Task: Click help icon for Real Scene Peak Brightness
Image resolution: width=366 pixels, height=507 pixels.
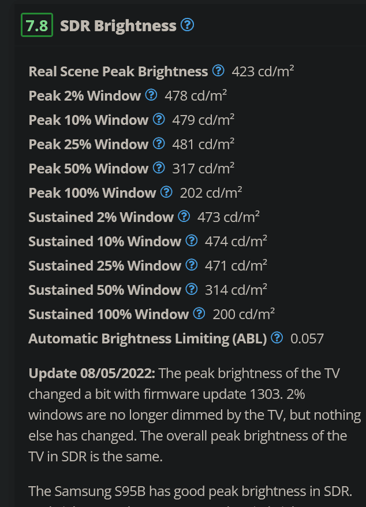Action: [218, 71]
